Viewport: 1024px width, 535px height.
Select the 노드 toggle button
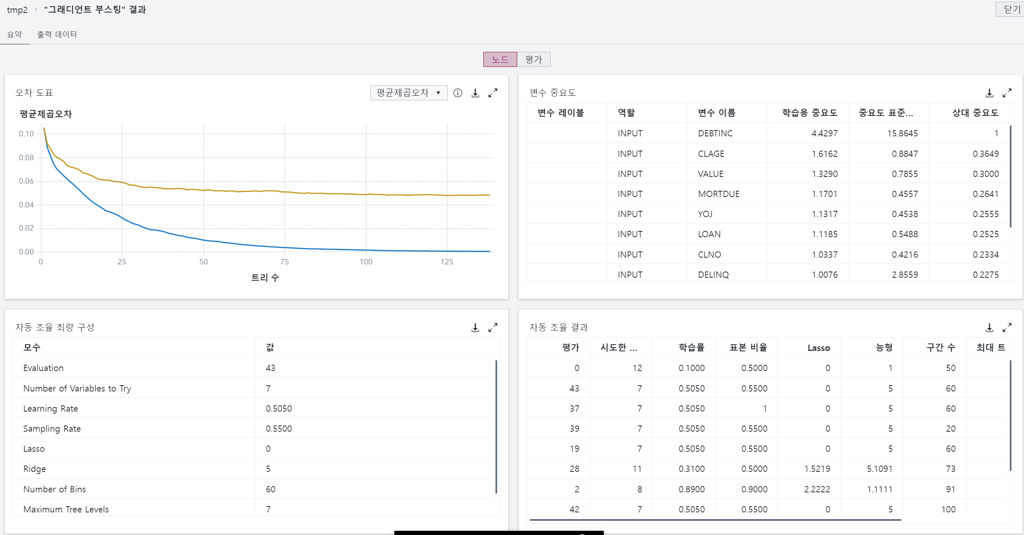[x=500, y=59]
